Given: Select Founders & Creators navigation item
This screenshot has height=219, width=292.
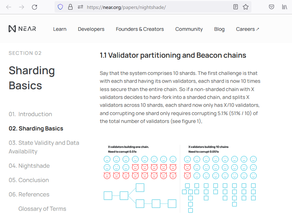Looking at the screenshot, I should (140, 29).
